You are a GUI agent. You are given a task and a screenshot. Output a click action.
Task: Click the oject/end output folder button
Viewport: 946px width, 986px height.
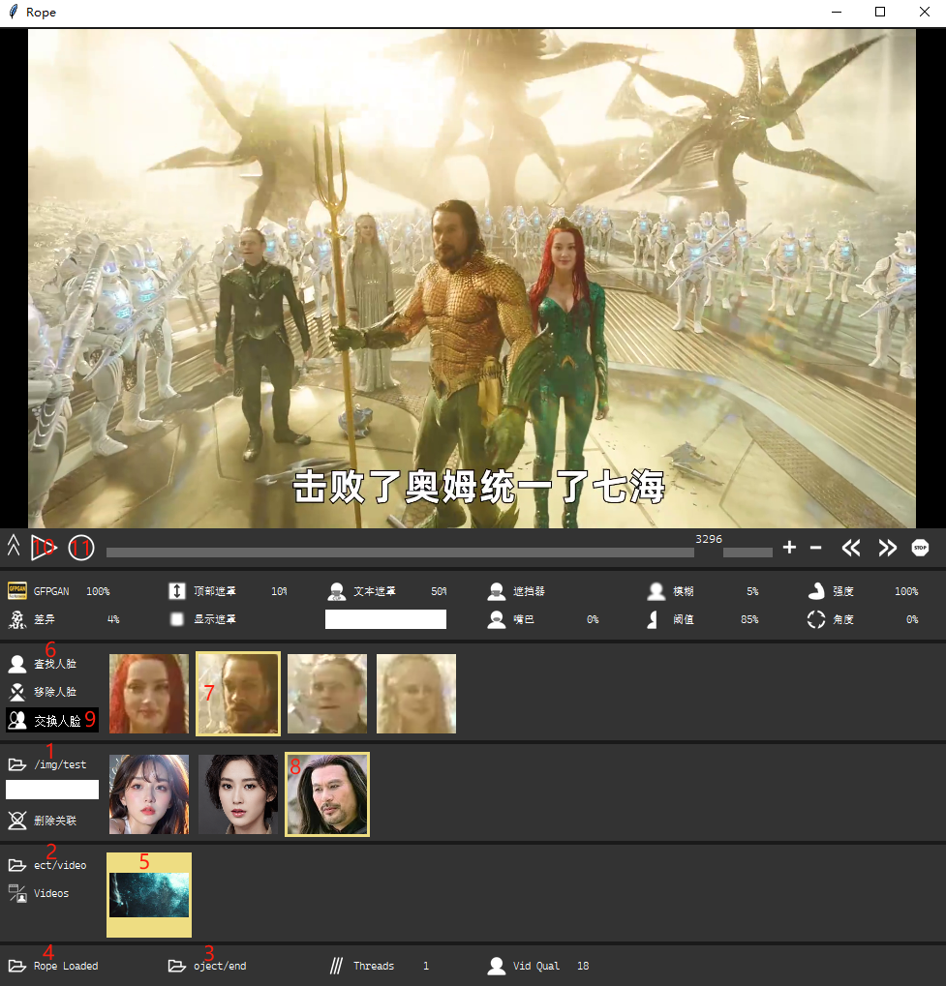pos(176,965)
